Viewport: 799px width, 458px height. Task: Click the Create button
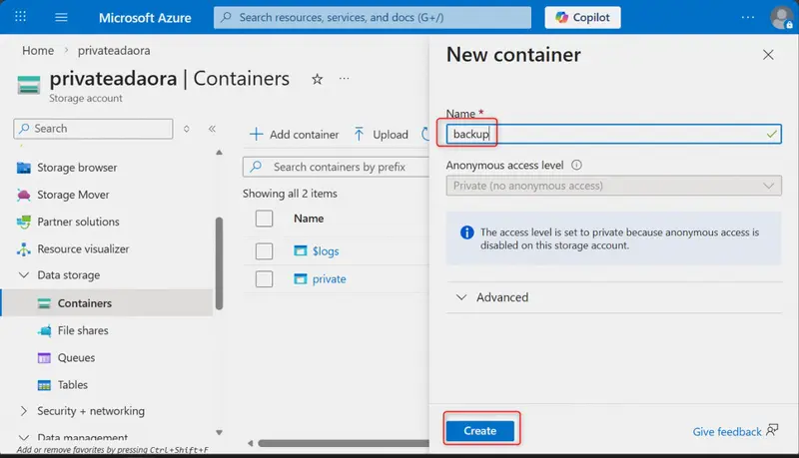(x=480, y=431)
